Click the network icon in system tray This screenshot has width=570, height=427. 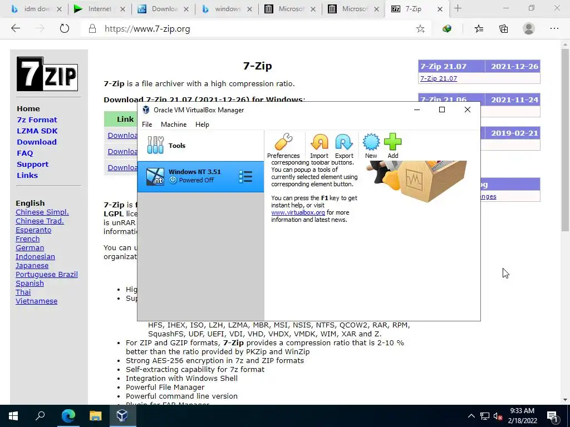click(x=485, y=416)
